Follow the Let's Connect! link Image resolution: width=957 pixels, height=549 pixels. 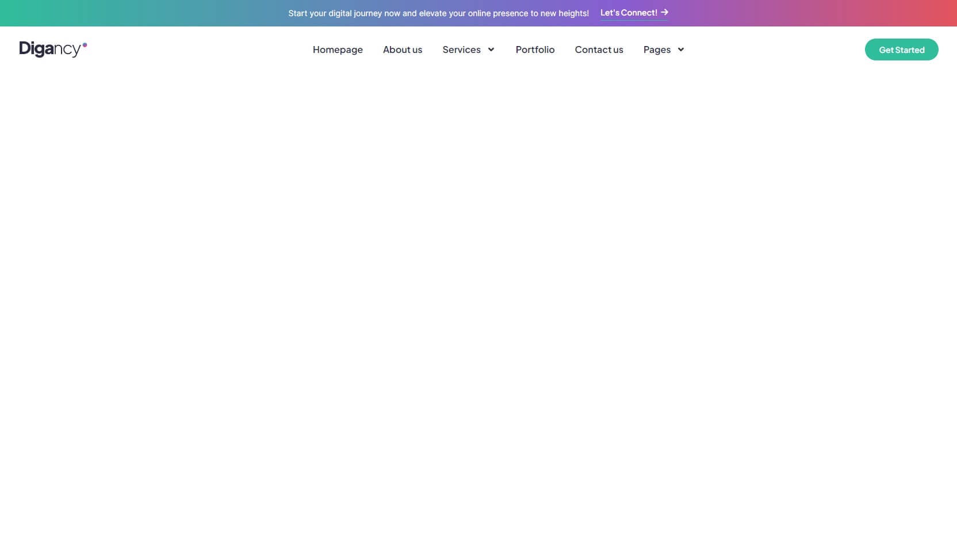[x=629, y=13]
